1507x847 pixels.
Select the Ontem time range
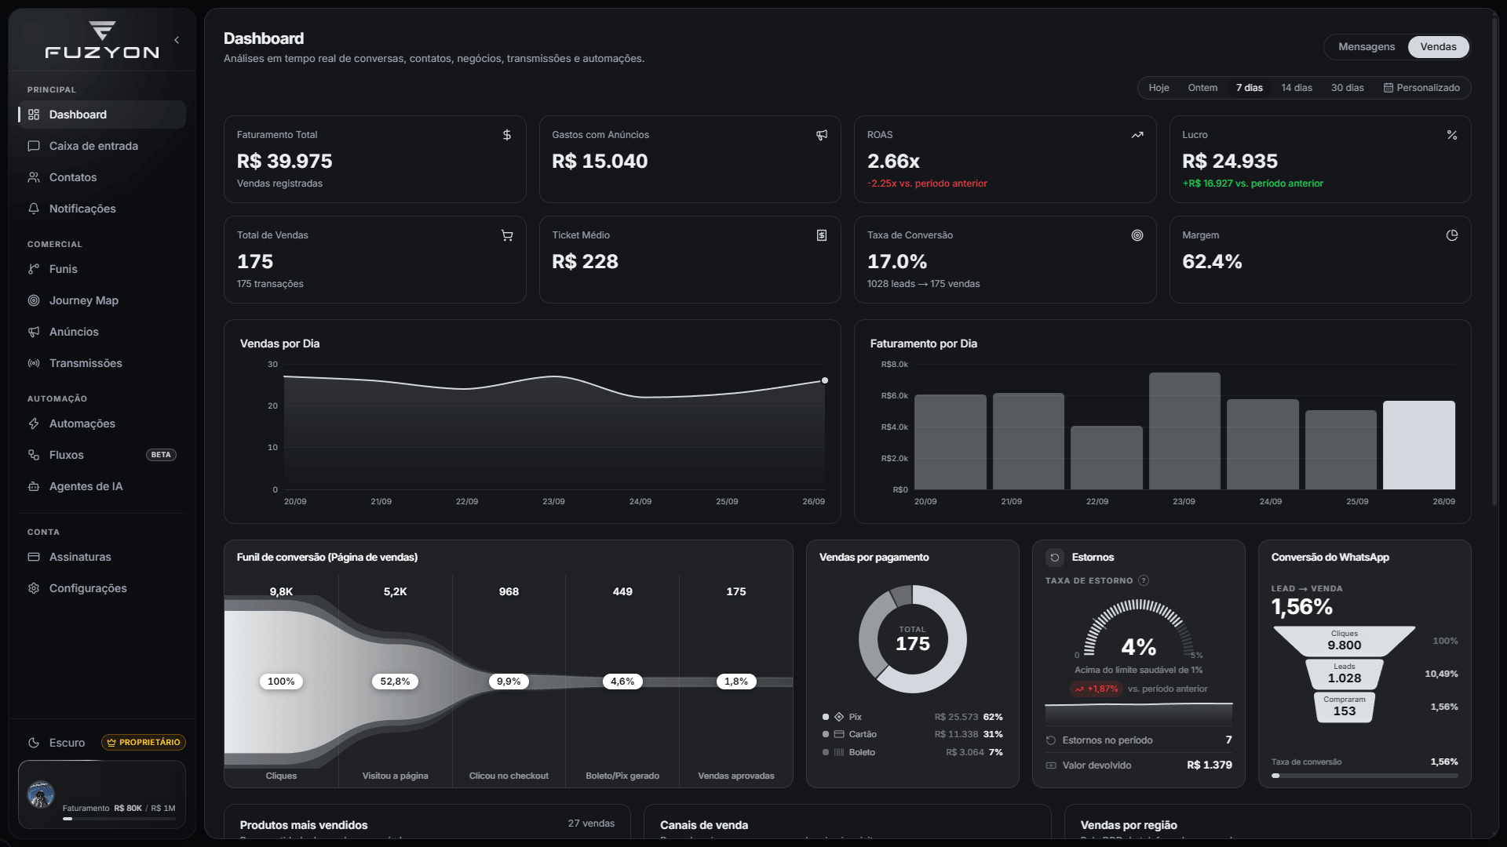(x=1202, y=88)
